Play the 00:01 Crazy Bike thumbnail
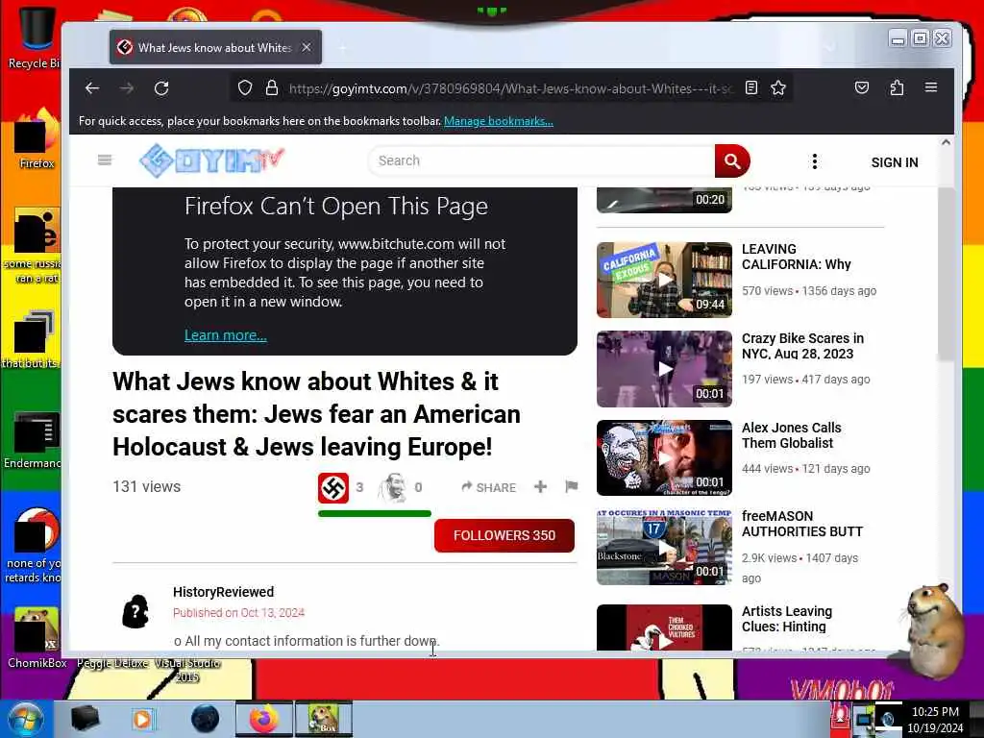 (x=664, y=369)
